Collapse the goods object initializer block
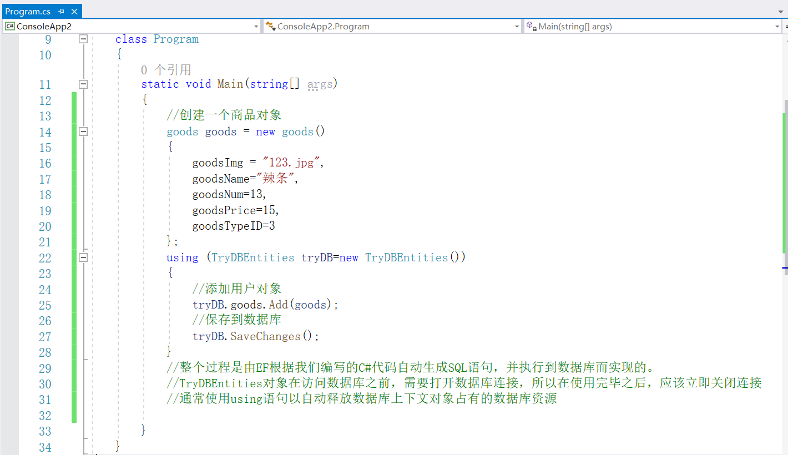Viewport: 788px width, 455px height. click(x=83, y=132)
